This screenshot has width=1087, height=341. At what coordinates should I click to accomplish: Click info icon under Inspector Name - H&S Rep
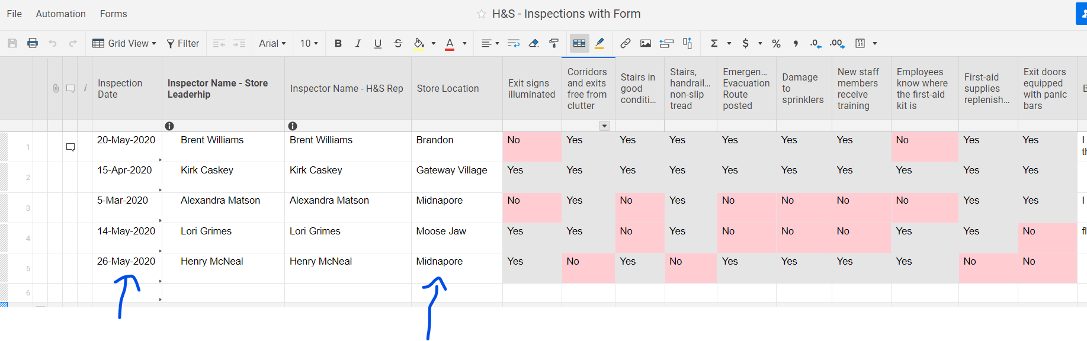click(293, 126)
